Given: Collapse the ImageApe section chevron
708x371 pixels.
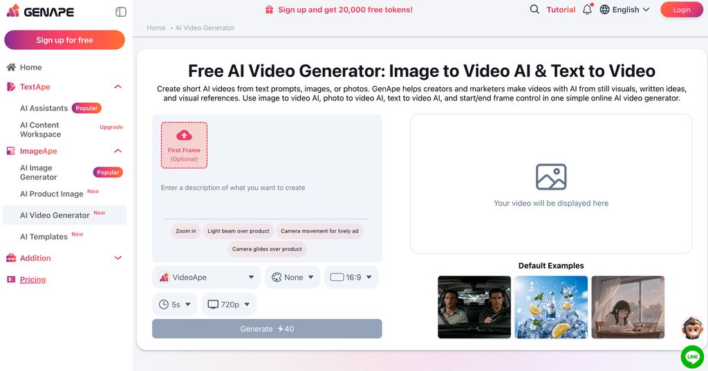Looking at the screenshot, I should (x=118, y=151).
